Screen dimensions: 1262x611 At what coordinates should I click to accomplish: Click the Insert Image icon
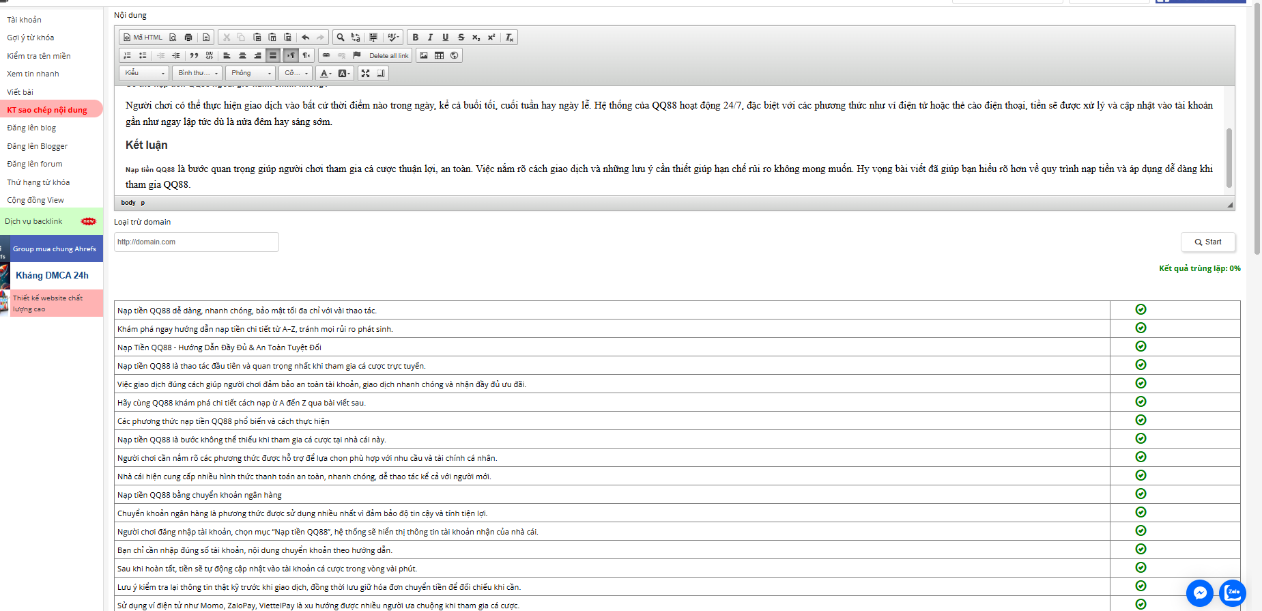point(424,55)
